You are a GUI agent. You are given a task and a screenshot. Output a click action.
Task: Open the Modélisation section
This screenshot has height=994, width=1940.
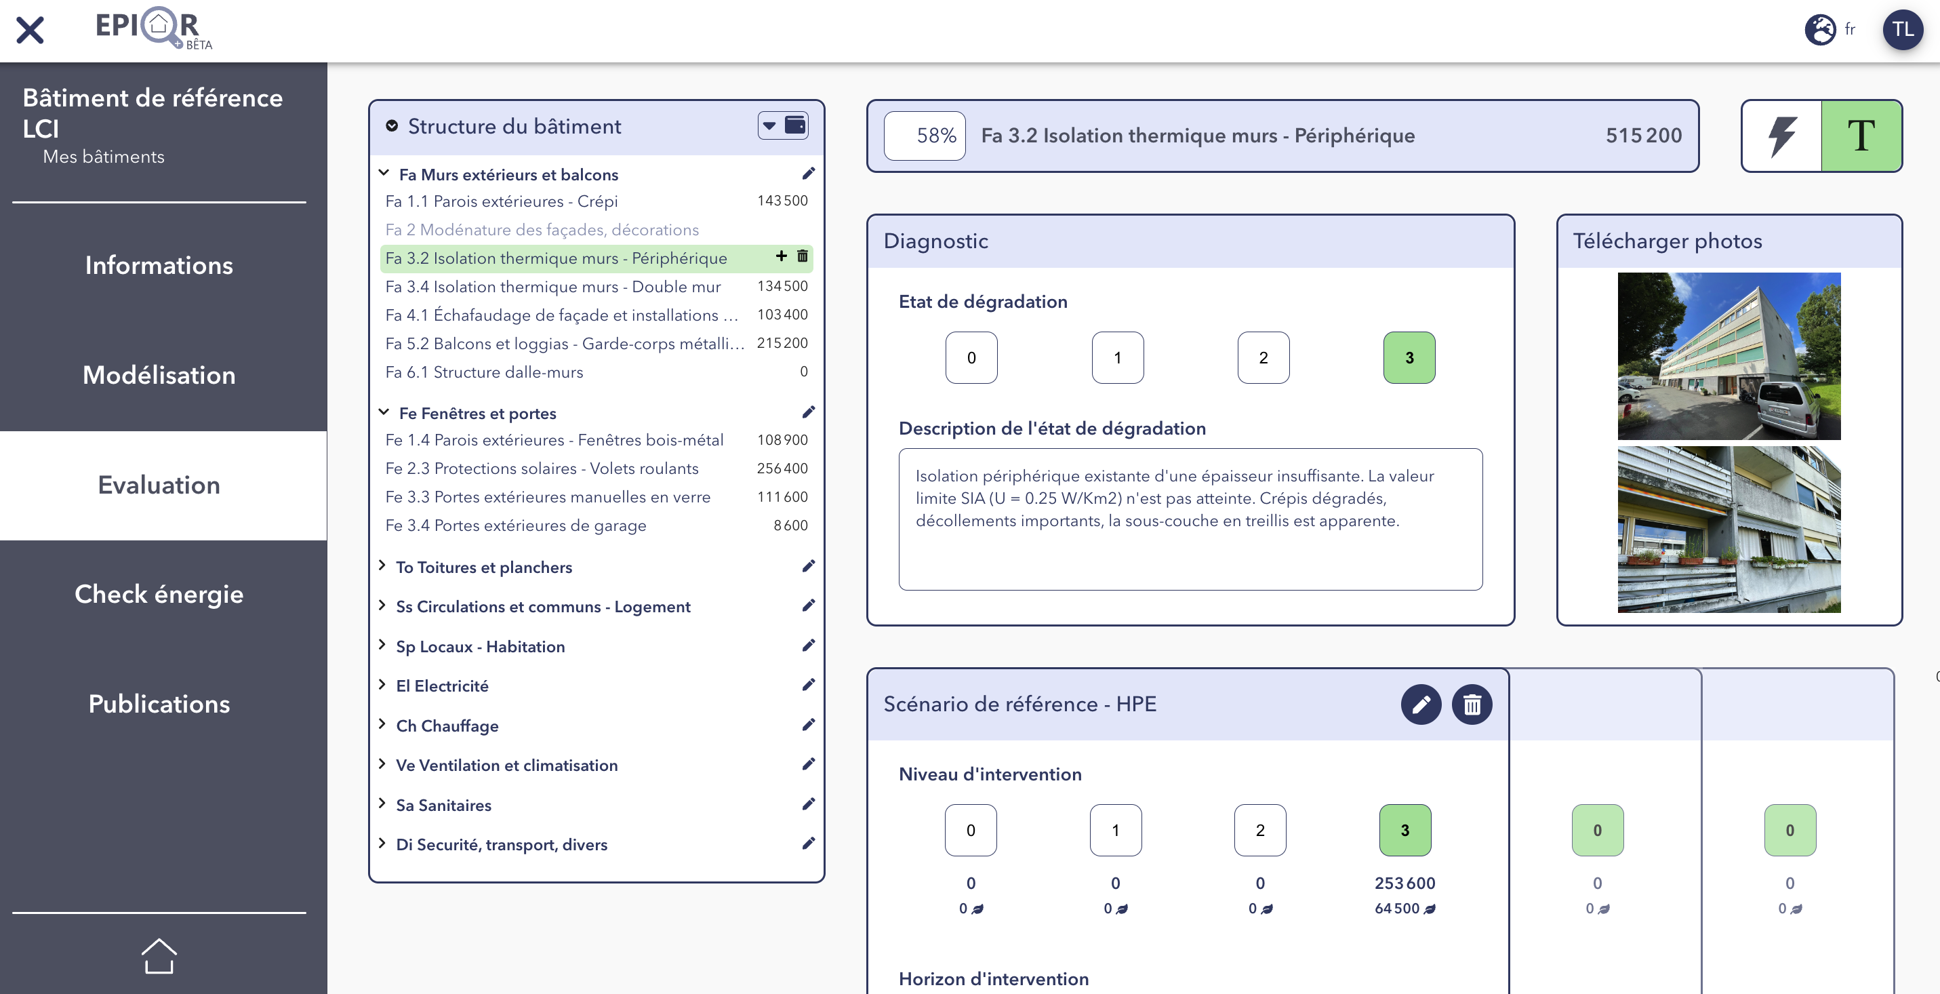159,375
